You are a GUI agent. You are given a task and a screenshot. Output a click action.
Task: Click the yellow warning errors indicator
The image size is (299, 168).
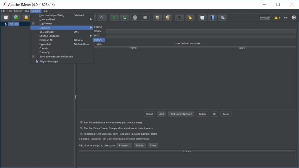tap(276, 18)
